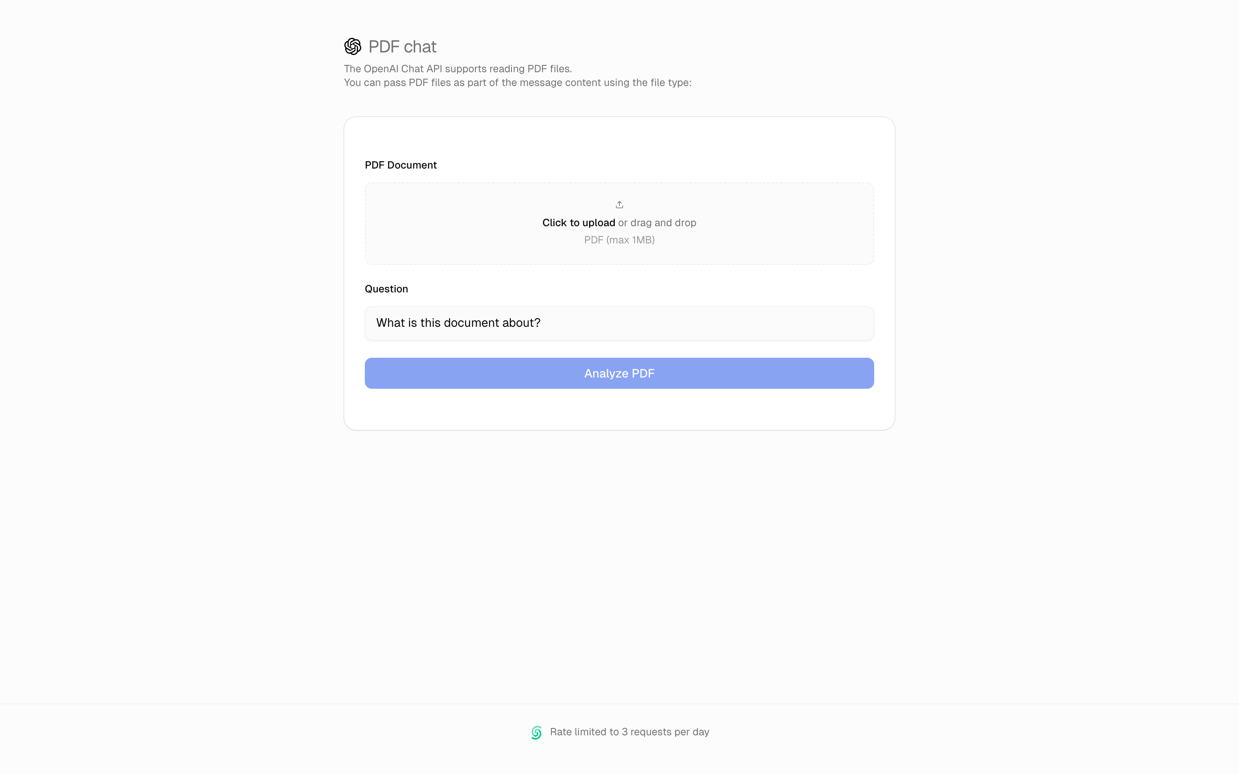Click the green swirl icon in footer
Viewport: 1239px width, 774px height.
tap(536, 733)
